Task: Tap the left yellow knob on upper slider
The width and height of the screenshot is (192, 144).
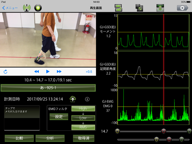Action: pyautogui.click(x=118, y=131)
